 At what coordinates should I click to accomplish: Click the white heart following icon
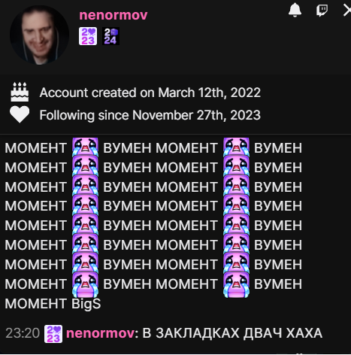coord(20,114)
